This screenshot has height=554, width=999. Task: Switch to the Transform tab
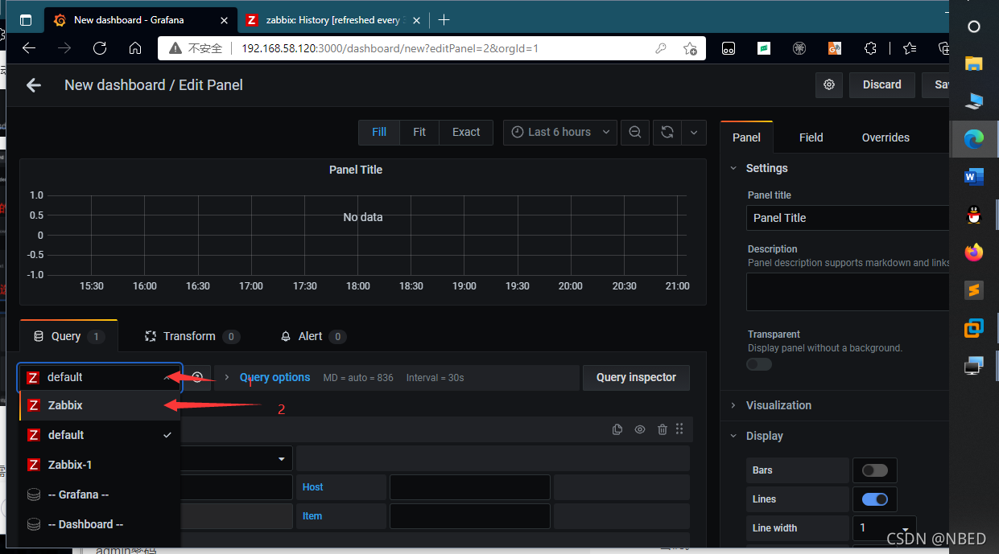(192, 336)
